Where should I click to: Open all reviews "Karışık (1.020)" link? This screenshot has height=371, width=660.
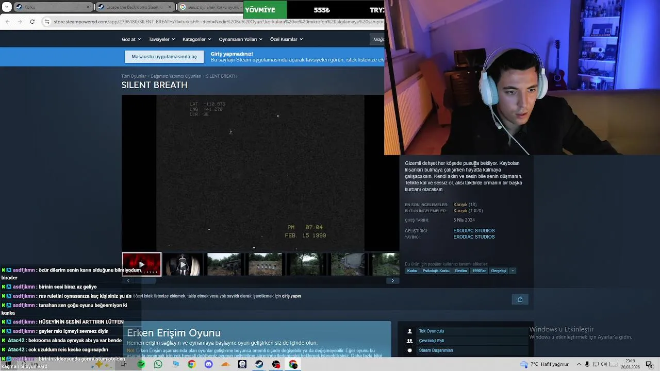point(468,211)
